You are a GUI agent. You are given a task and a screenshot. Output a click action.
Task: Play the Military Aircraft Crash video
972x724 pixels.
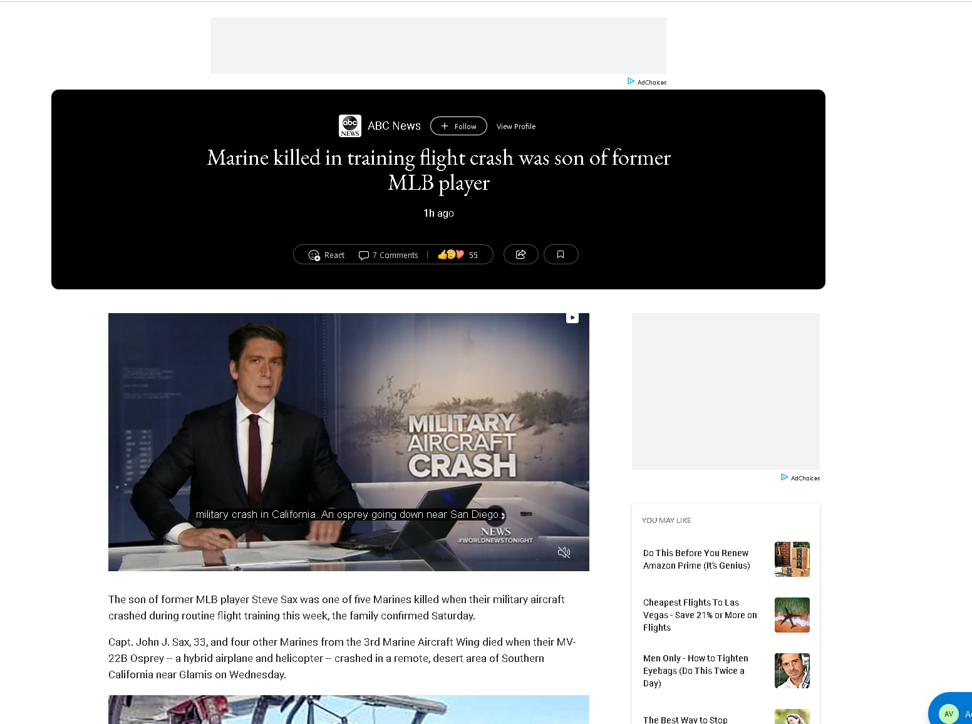click(349, 442)
